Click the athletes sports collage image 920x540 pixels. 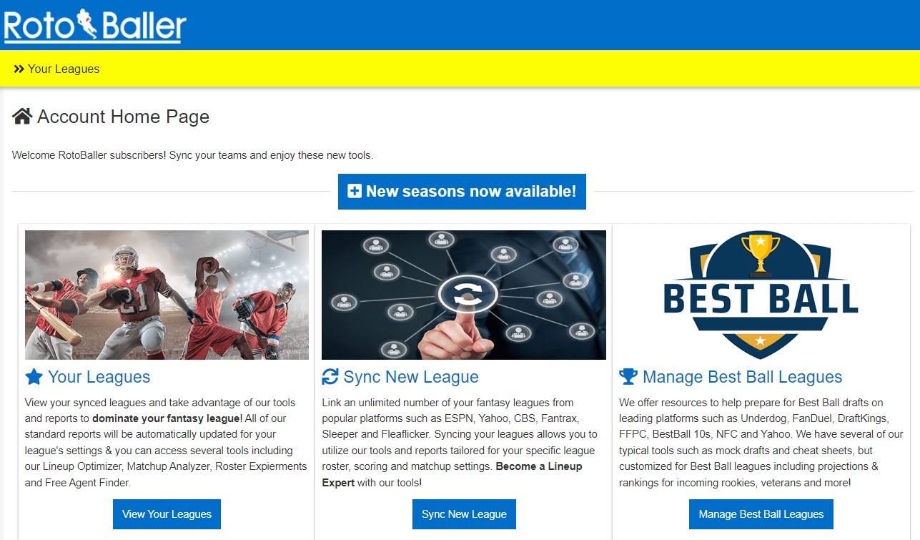pos(167,295)
